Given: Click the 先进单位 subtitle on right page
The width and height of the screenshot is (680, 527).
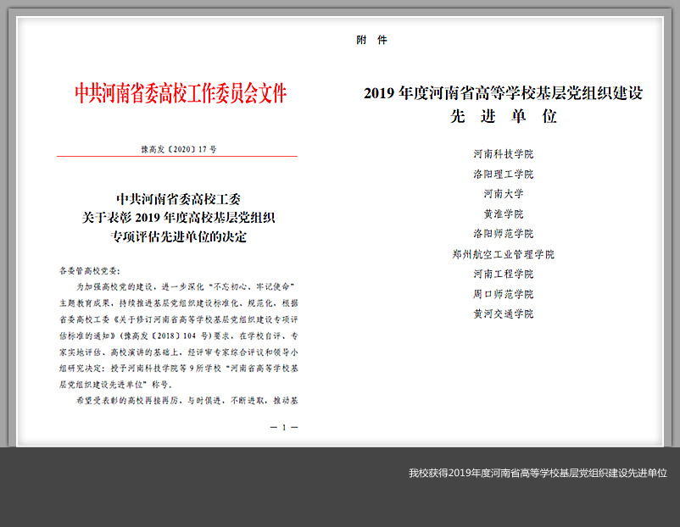Looking at the screenshot, I should [503, 117].
